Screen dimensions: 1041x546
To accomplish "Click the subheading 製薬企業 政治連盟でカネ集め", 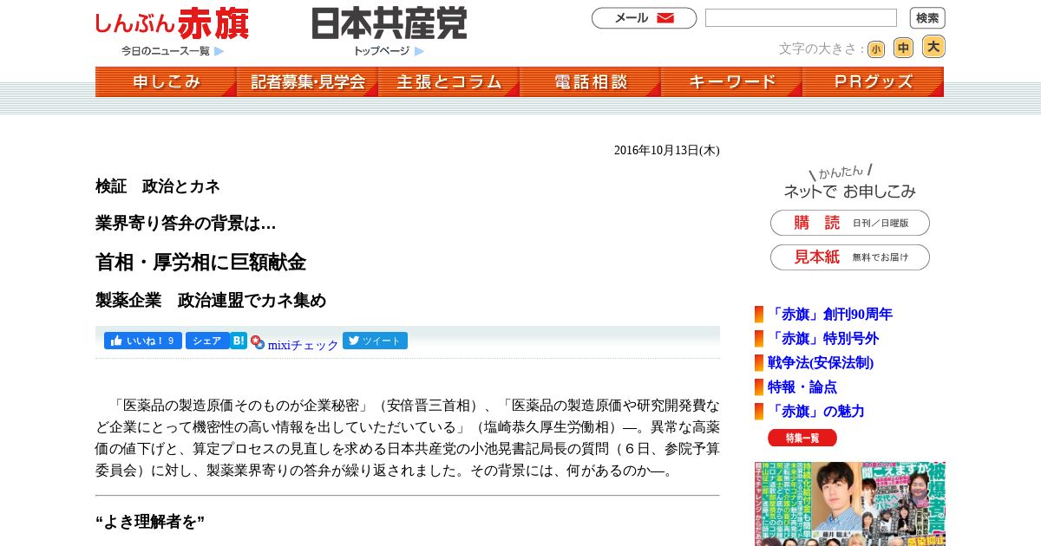I will click(211, 301).
